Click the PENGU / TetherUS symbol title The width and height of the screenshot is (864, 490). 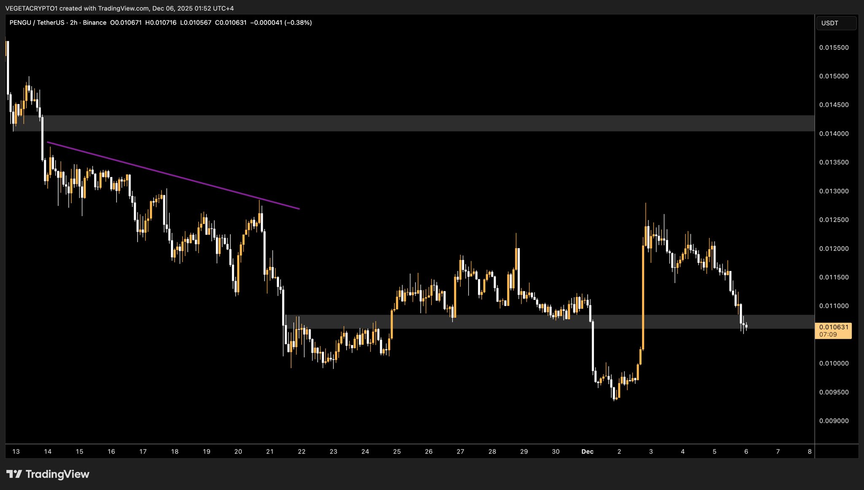[37, 23]
